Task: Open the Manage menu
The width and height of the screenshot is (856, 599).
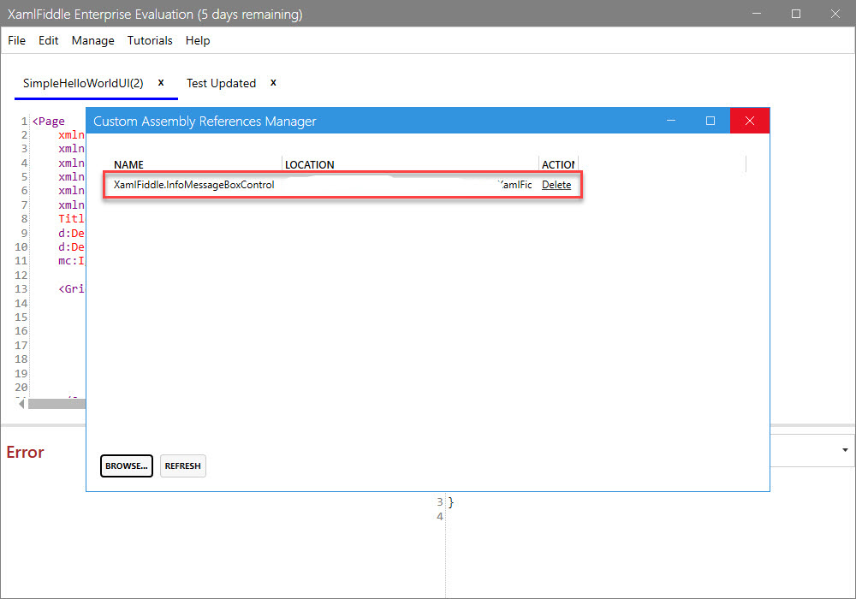Action: coord(92,40)
